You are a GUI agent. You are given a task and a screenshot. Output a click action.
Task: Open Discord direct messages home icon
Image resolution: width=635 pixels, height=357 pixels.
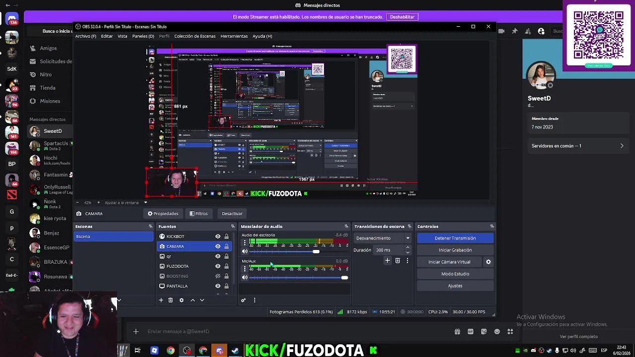(12, 19)
